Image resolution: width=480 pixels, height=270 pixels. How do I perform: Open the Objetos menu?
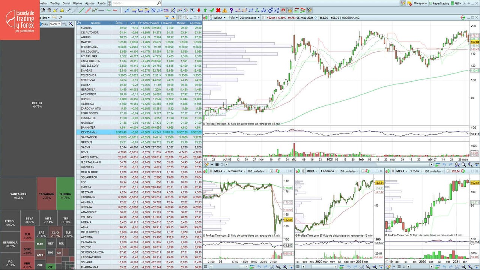pos(78,3)
